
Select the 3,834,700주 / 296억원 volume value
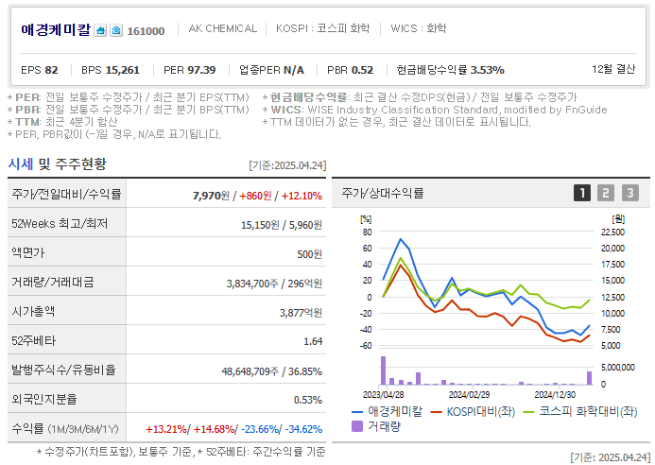(274, 284)
